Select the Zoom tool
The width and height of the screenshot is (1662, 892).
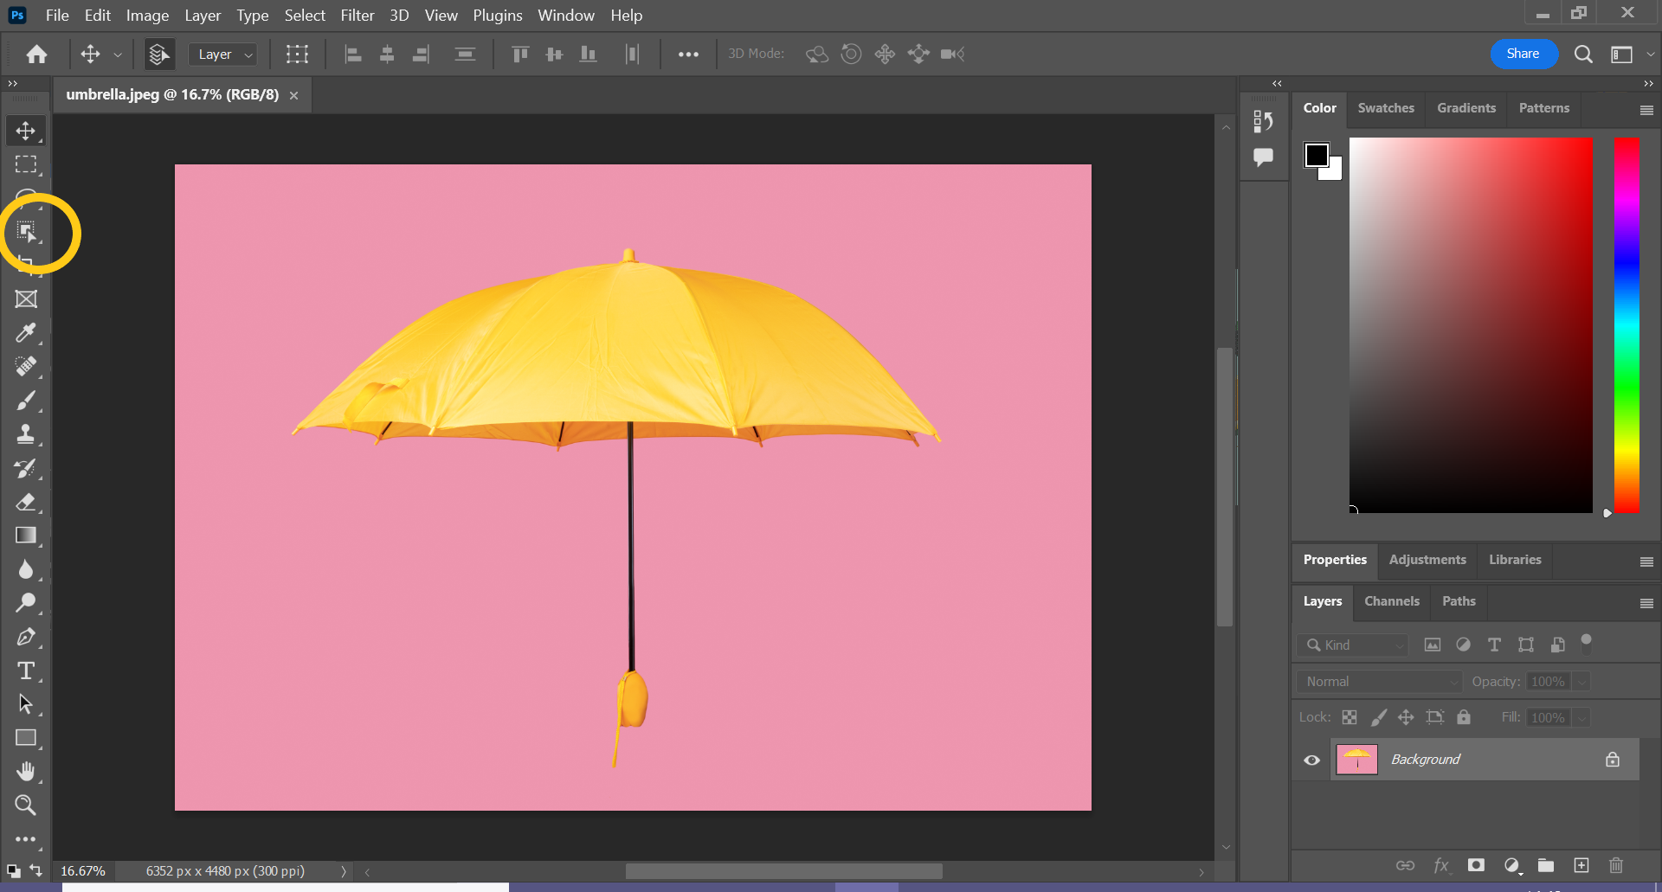[x=26, y=805]
